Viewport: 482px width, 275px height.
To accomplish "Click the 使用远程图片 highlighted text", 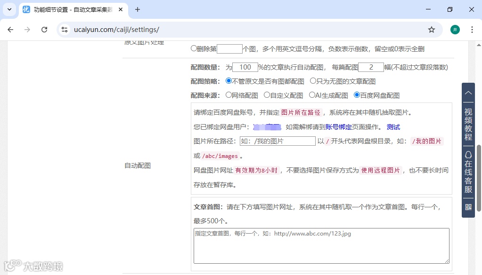I will coord(381,170).
